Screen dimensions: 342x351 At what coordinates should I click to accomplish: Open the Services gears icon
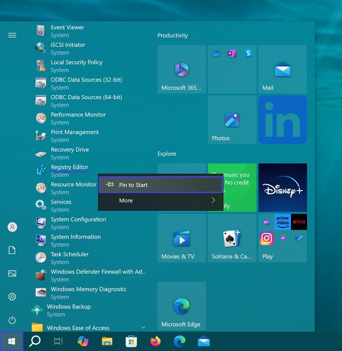(41, 205)
